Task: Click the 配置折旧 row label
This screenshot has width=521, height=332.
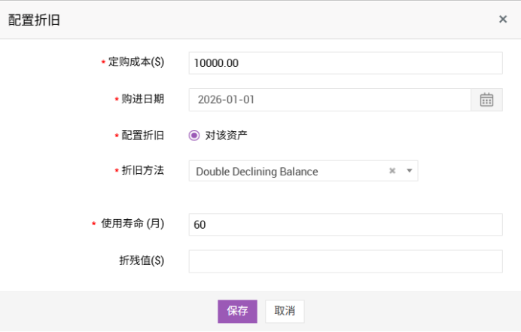Action: pos(143,136)
